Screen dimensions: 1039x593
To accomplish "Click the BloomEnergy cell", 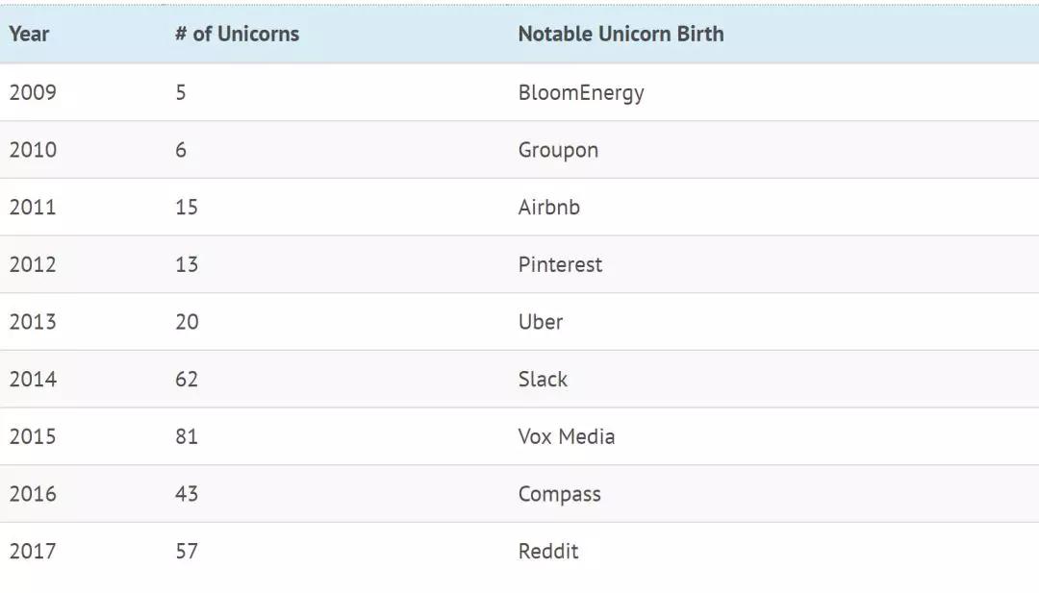I will pos(581,93).
